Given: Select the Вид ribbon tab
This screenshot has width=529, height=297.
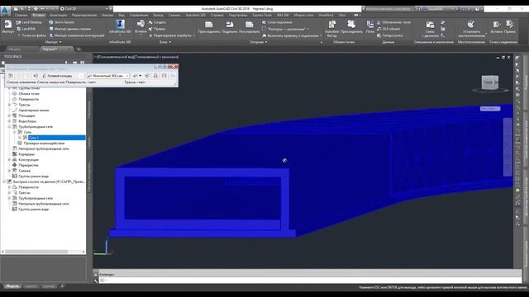Looking at the screenshot, I should (x=122, y=15).
